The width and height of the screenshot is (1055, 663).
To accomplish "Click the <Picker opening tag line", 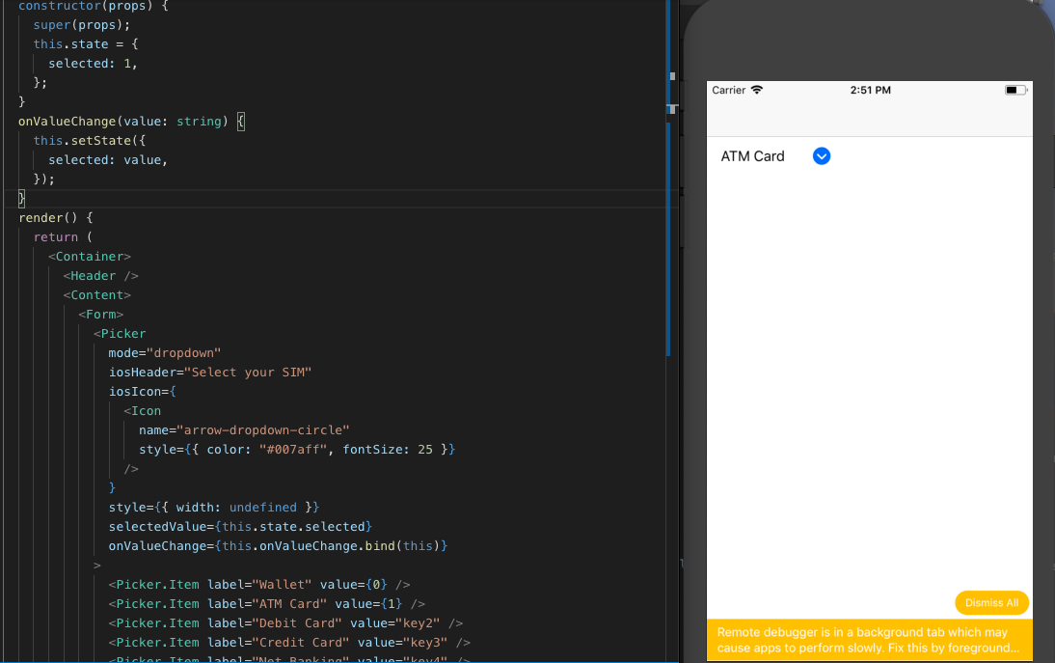I will [120, 334].
